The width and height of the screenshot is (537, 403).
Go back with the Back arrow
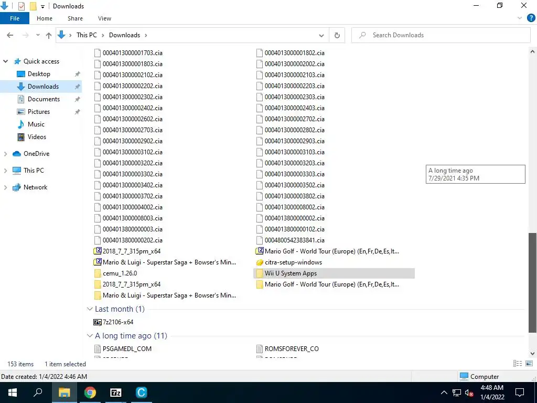[x=10, y=35]
